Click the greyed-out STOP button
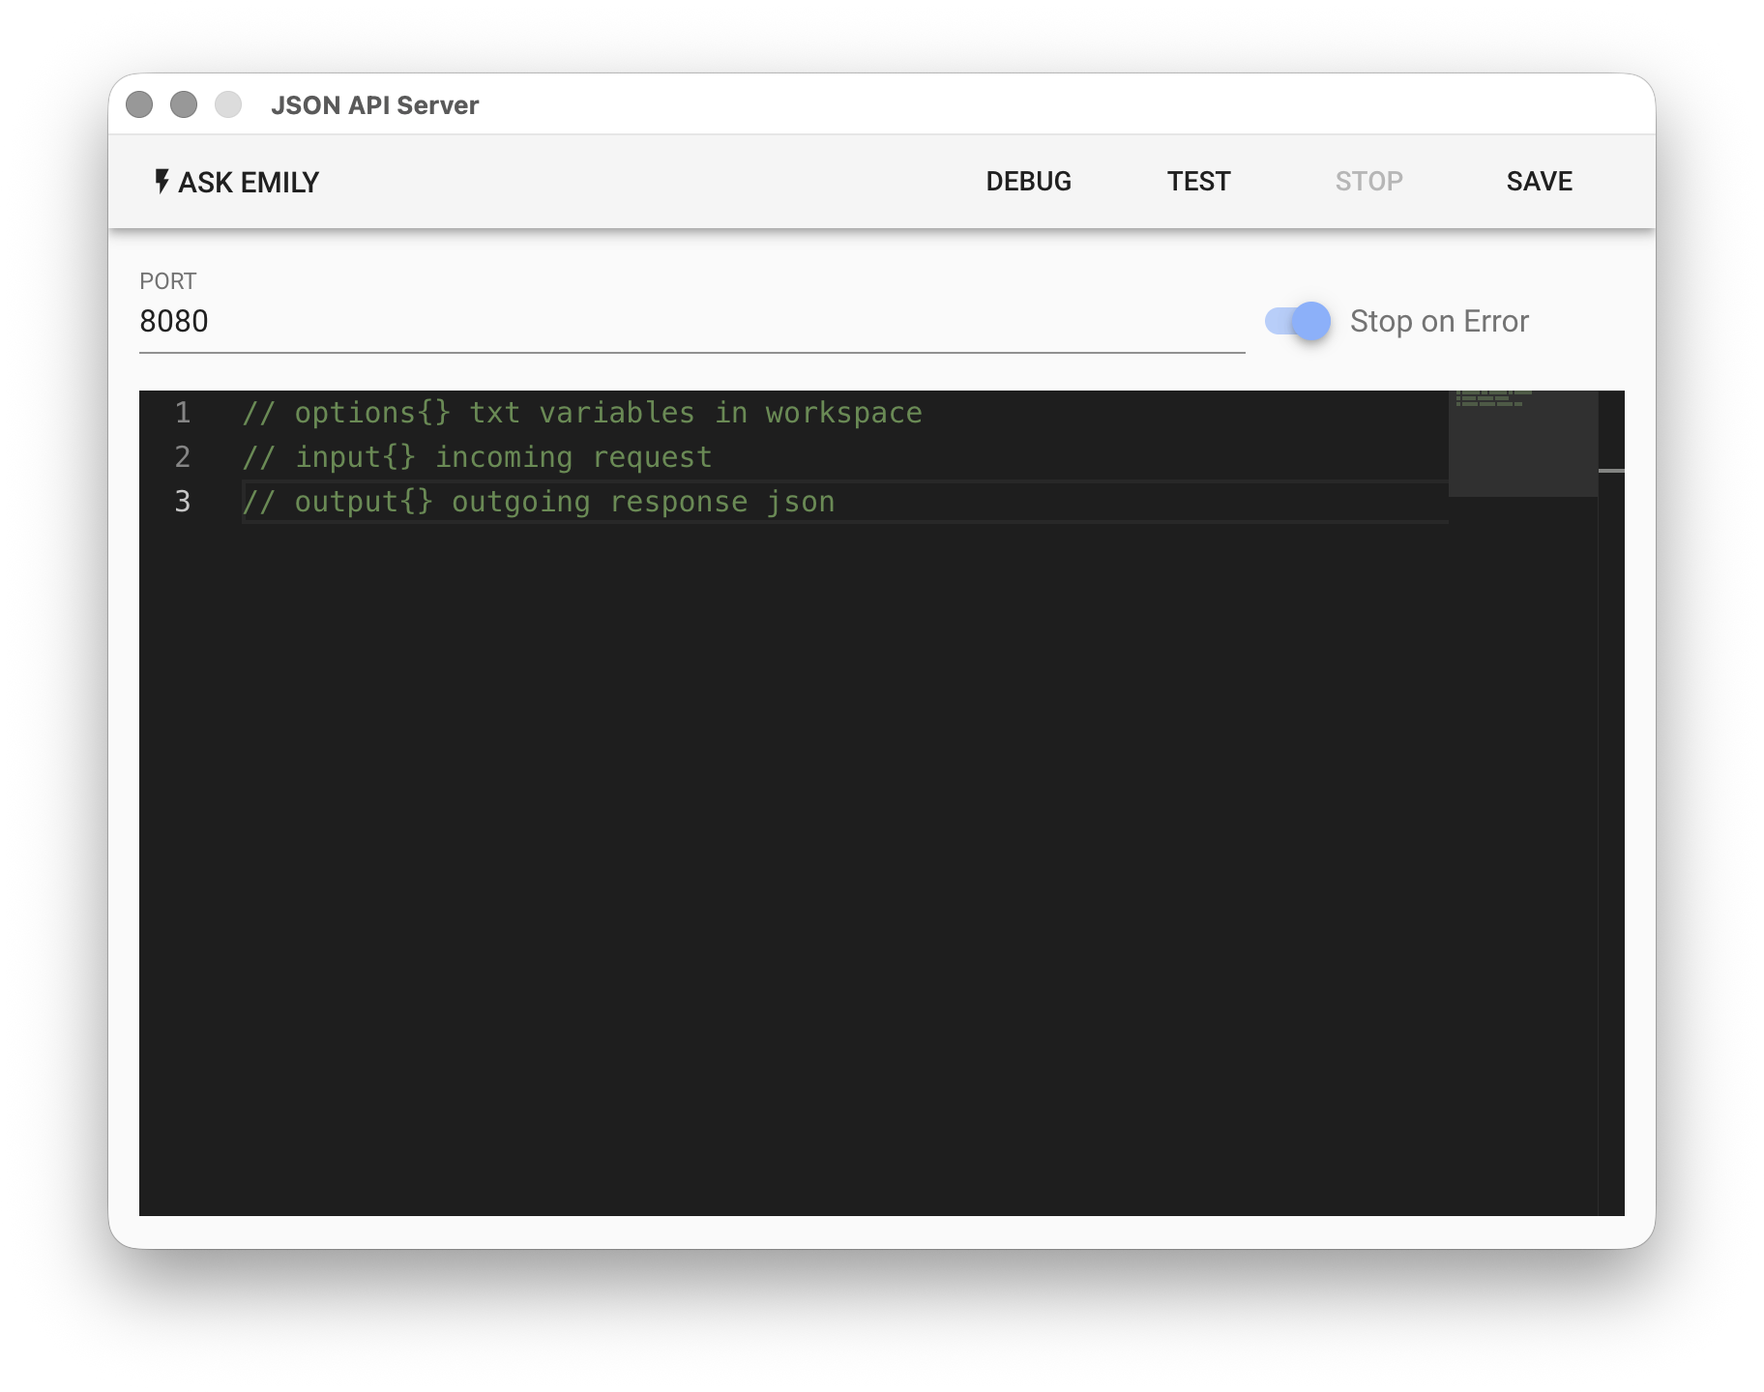 (1368, 181)
